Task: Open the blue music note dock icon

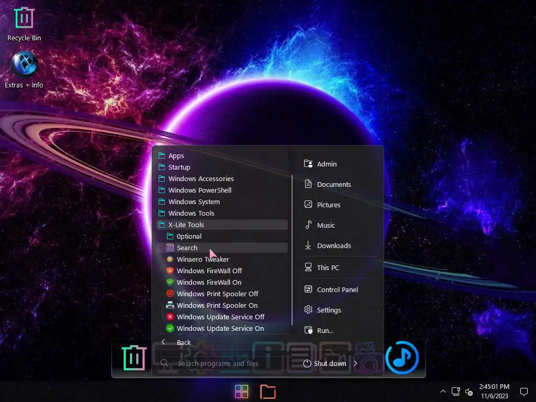Action: [x=402, y=358]
